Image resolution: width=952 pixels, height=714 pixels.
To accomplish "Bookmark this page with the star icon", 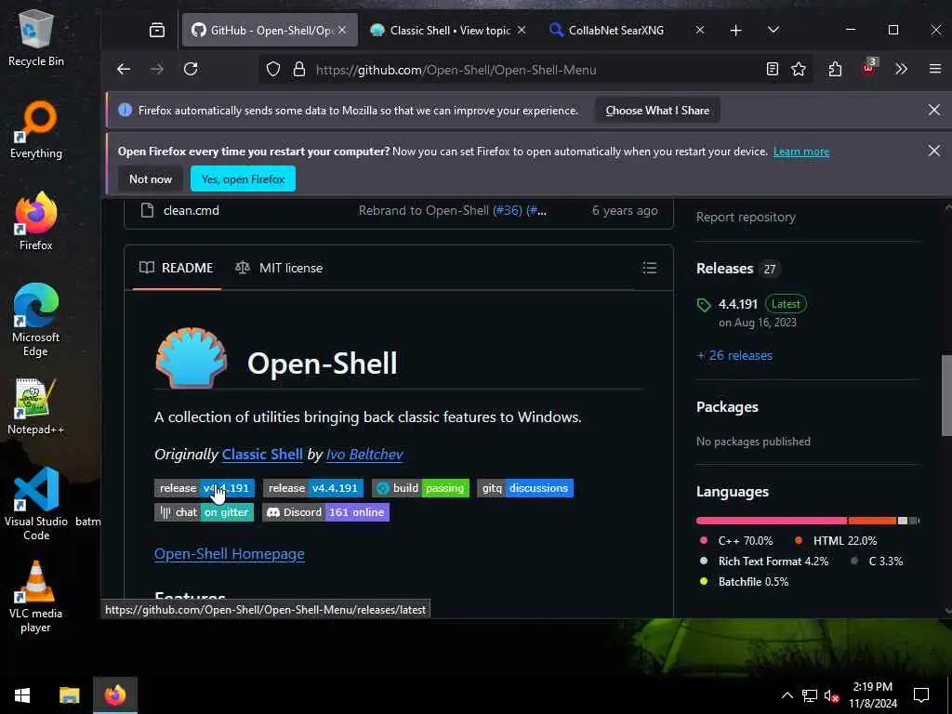I will tap(799, 69).
